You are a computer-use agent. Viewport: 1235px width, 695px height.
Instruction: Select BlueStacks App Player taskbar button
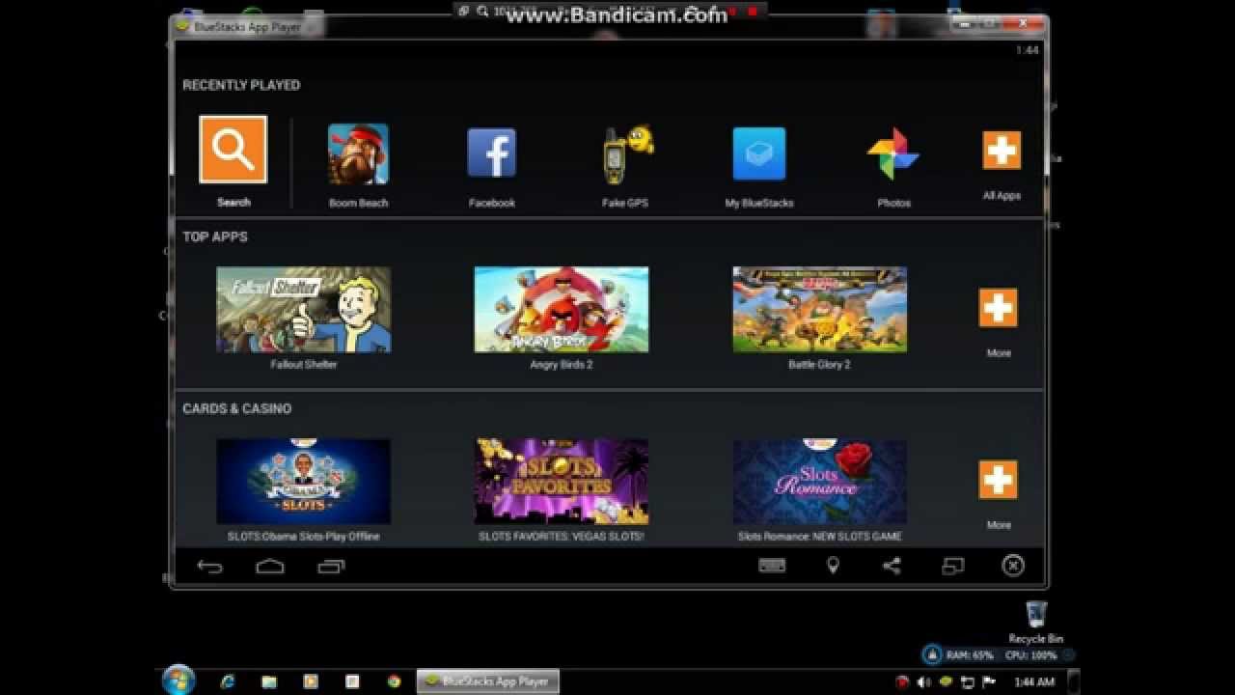[488, 681]
